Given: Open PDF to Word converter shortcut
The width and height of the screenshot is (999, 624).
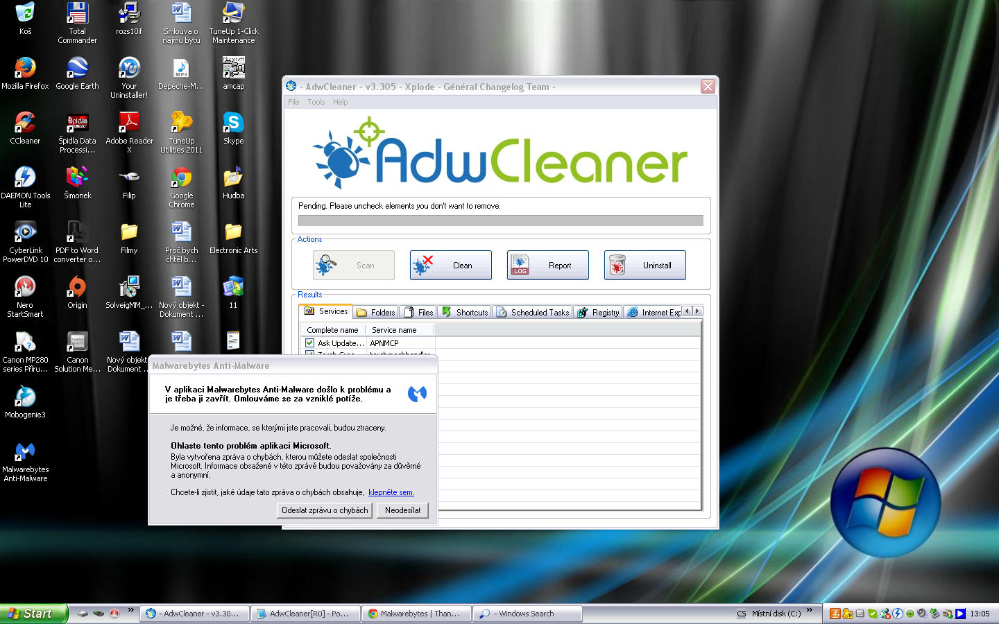Looking at the screenshot, I should click(x=77, y=242).
